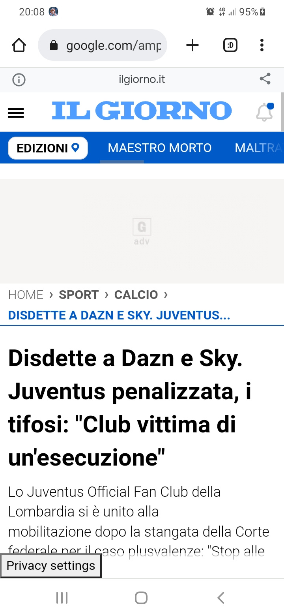284x616 pixels.
Task: Open Il Giorno hamburger menu
Action: [x=16, y=113]
